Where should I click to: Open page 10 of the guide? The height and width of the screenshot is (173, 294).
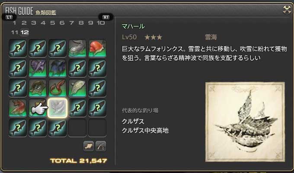101,23
